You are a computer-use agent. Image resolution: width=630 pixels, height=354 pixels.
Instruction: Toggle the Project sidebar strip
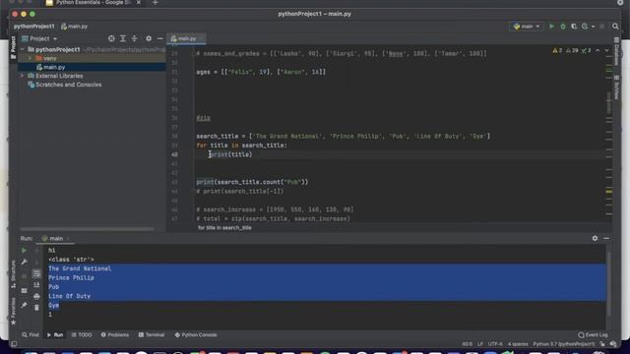(13, 47)
